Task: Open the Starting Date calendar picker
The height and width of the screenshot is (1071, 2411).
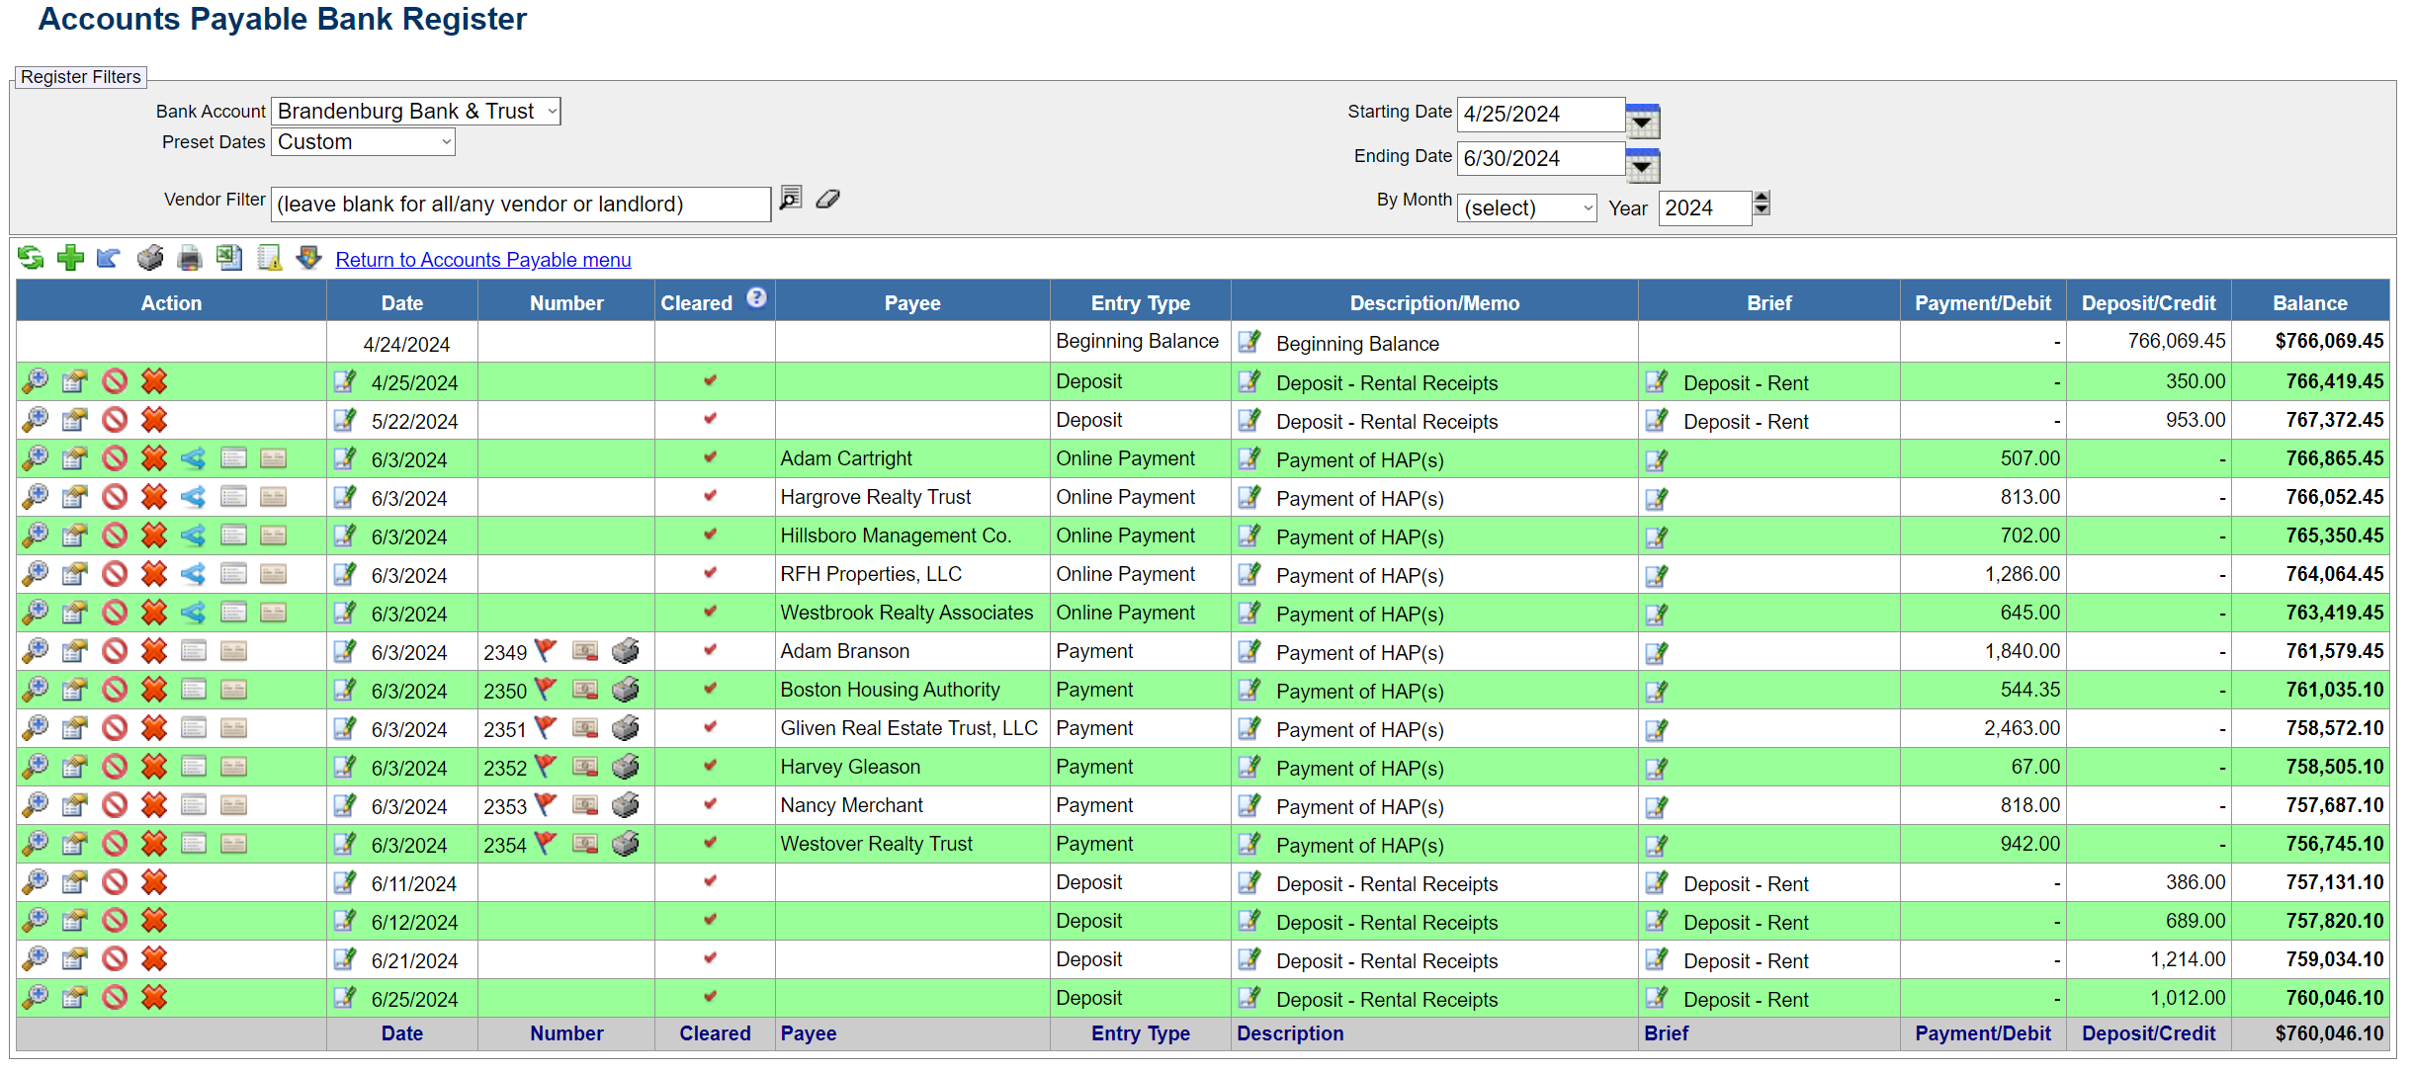Action: pos(1642,120)
